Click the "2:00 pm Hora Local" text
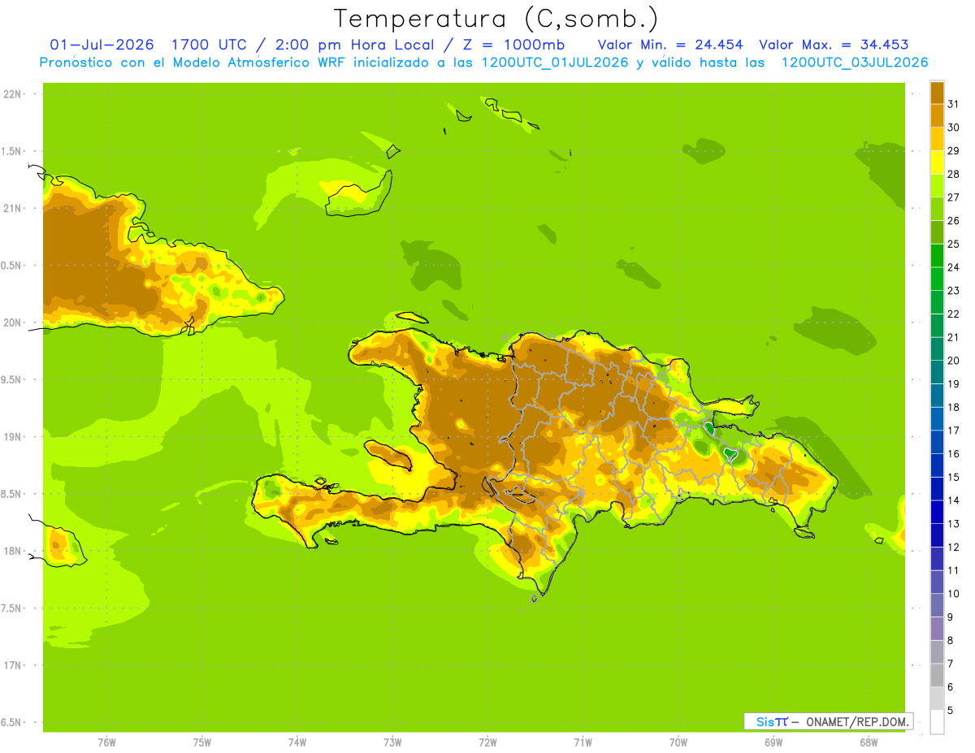Screen dimensions: 975x753 [x=356, y=45]
